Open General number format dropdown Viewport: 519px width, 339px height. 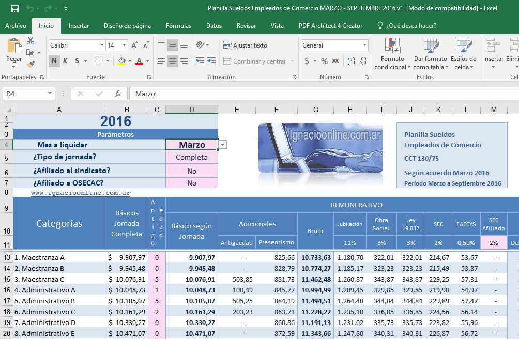[364, 45]
